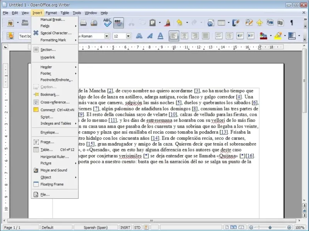Viewport: 309px width, 231px height.
Task: Select Manual Break menu entry
Action: tap(55, 20)
